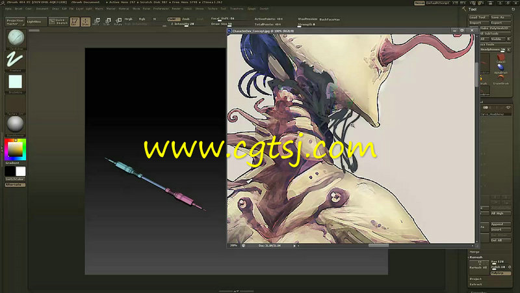Image resolution: width=520 pixels, height=293 pixels.
Task: Open the Brush menu
Action: point(18,9)
